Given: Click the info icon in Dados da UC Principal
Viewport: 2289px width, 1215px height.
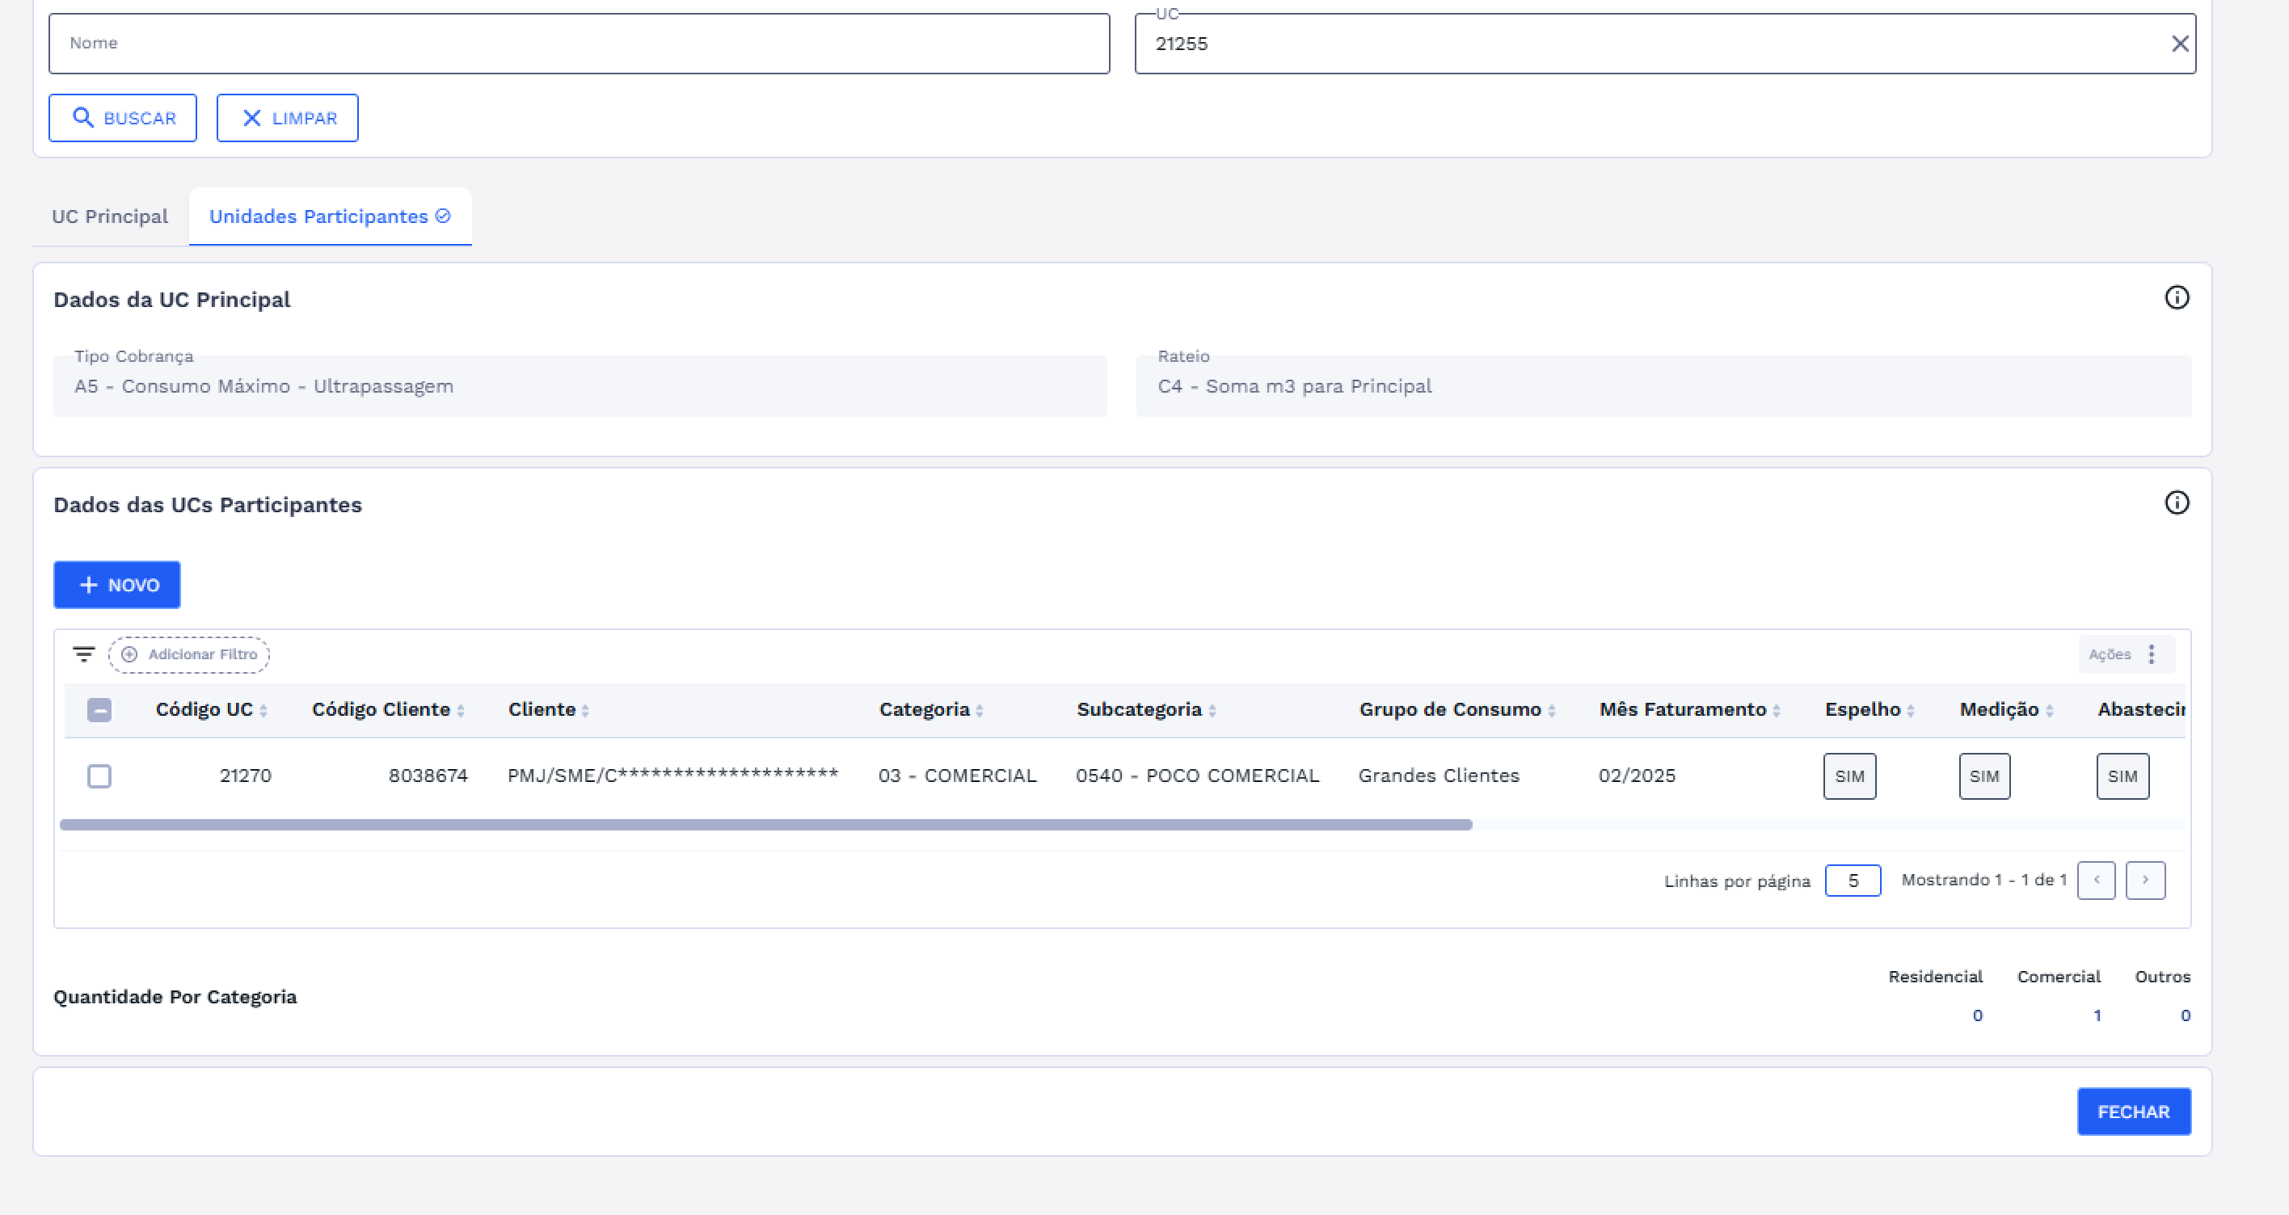Looking at the screenshot, I should 2176,297.
